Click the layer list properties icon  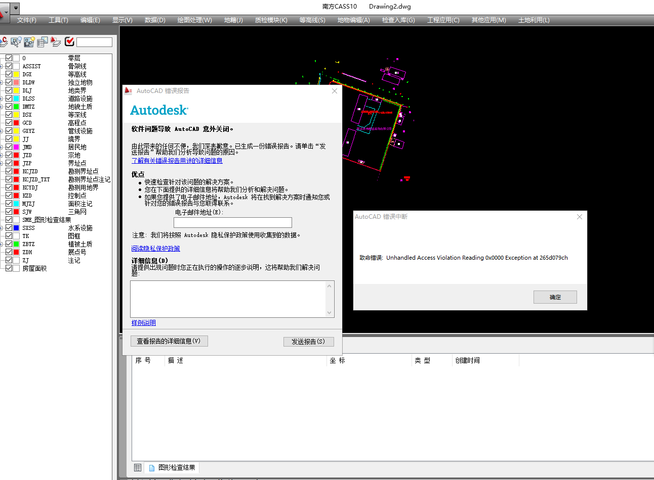[x=43, y=42]
